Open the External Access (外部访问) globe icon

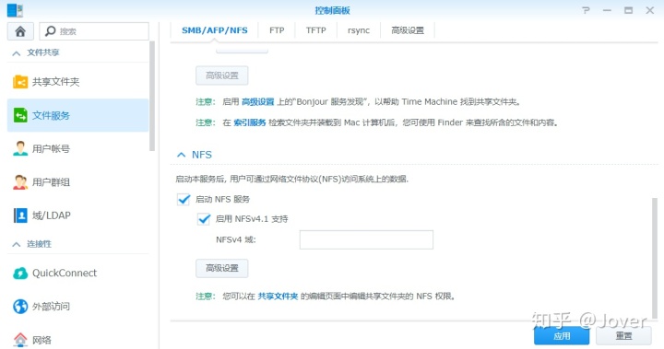[x=20, y=307]
